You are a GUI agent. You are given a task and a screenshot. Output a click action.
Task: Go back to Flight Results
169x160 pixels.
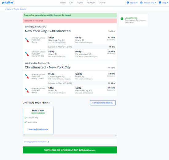[16, 9]
